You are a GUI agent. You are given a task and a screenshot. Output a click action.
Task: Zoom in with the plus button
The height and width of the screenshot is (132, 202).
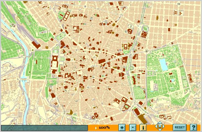[x=122, y=128]
